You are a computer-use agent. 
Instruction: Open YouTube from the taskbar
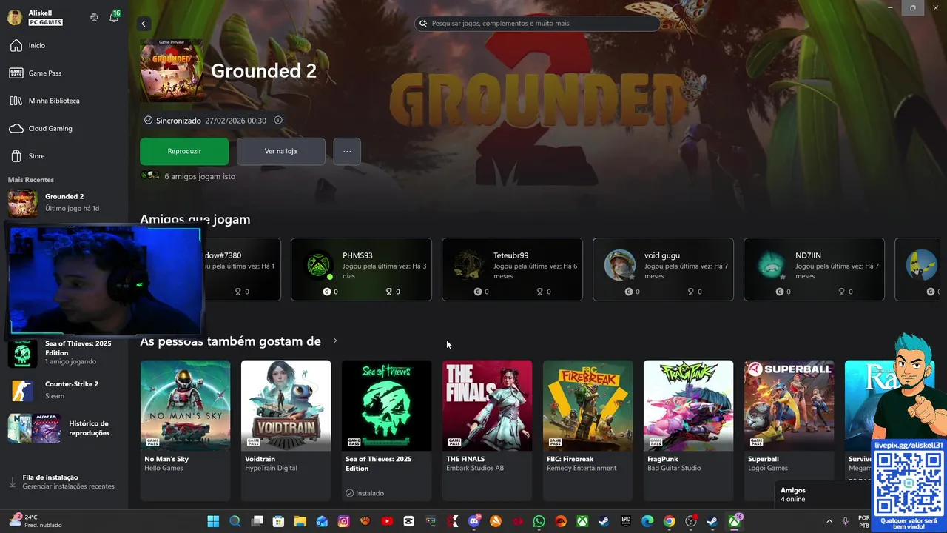(387, 521)
